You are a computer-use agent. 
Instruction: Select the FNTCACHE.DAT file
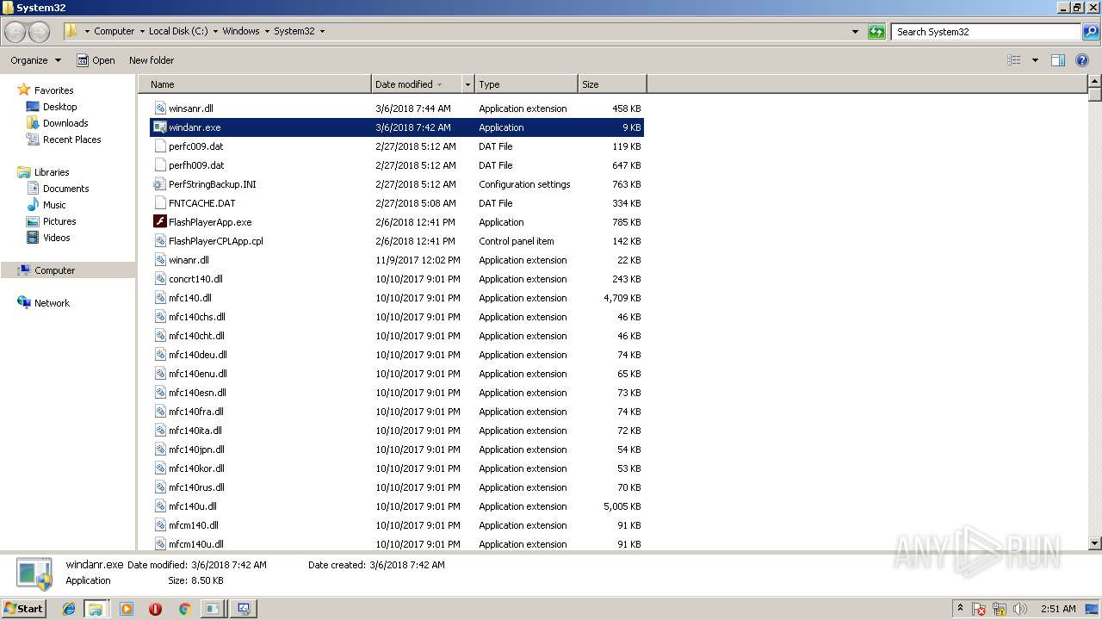coord(397,203)
